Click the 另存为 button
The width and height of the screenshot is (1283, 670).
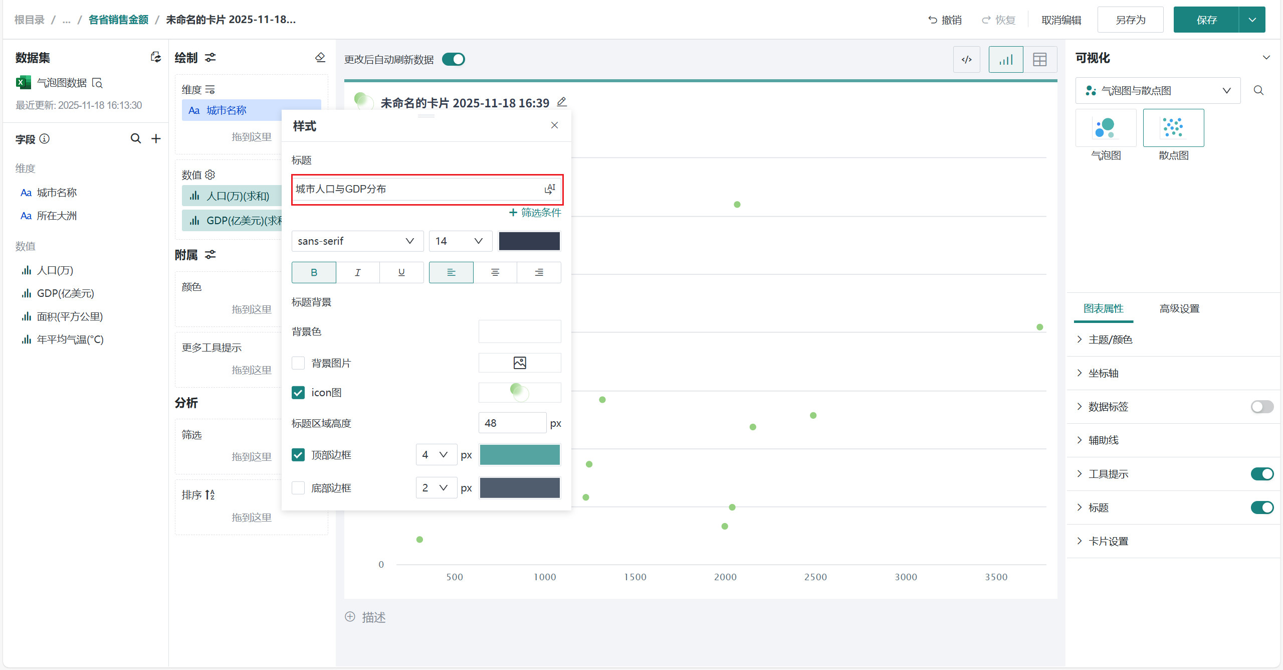tap(1130, 20)
